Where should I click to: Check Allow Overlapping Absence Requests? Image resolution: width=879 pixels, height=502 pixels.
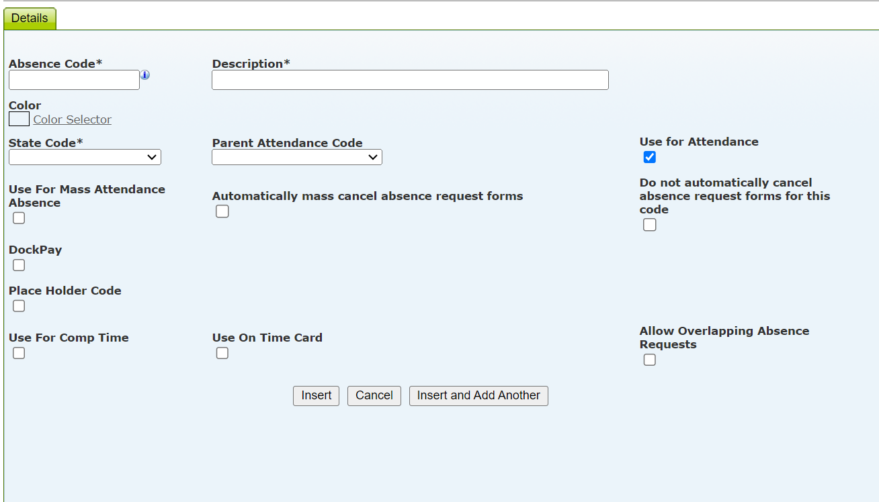650,360
